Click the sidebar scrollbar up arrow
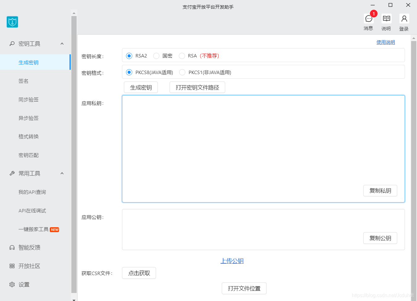Image resolution: width=417 pixels, height=301 pixels. 74,13
